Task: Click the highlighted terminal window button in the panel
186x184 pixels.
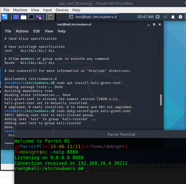Action: (x=50, y=17)
